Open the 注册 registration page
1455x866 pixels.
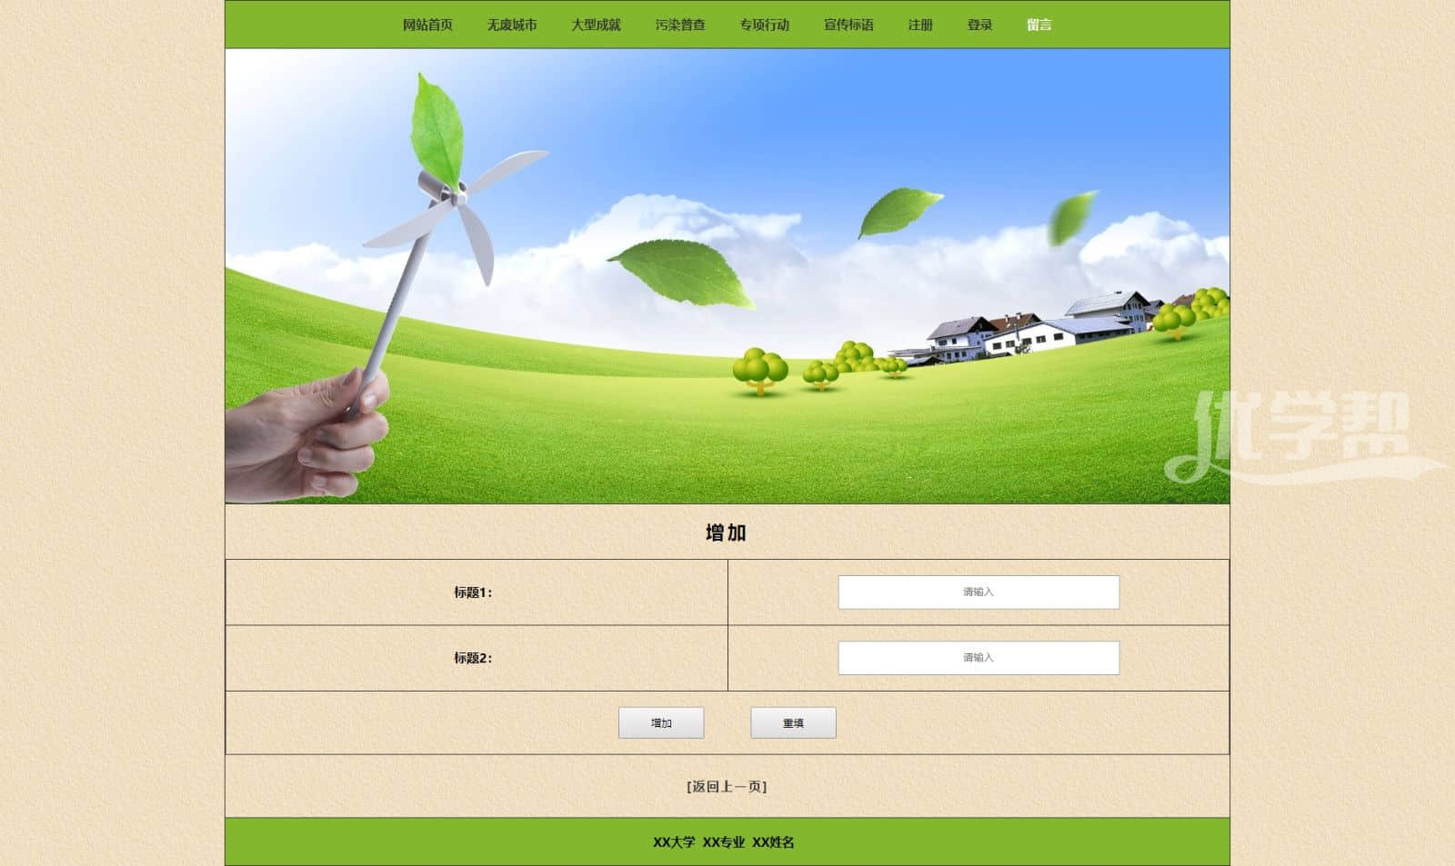pos(920,25)
